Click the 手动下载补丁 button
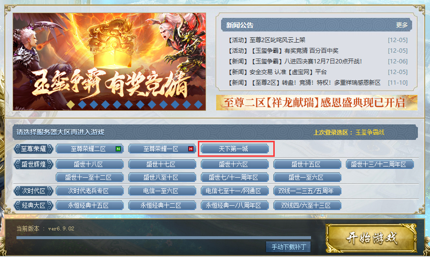The height and width of the screenshot is (257, 430). 288,247
